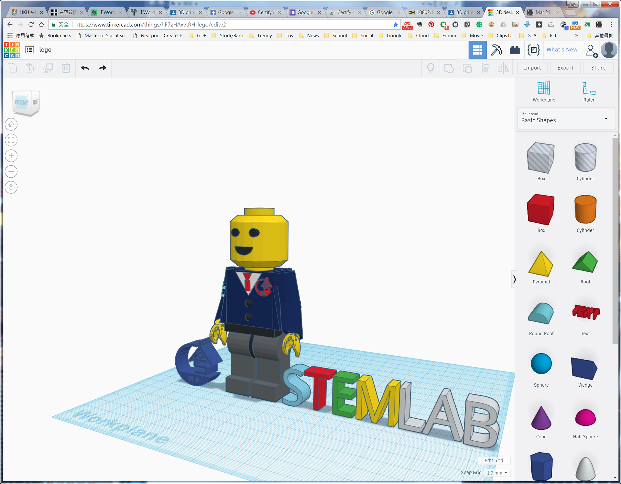
Task: Click the FRONT face of view cube
Action: click(x=21, y=103)
